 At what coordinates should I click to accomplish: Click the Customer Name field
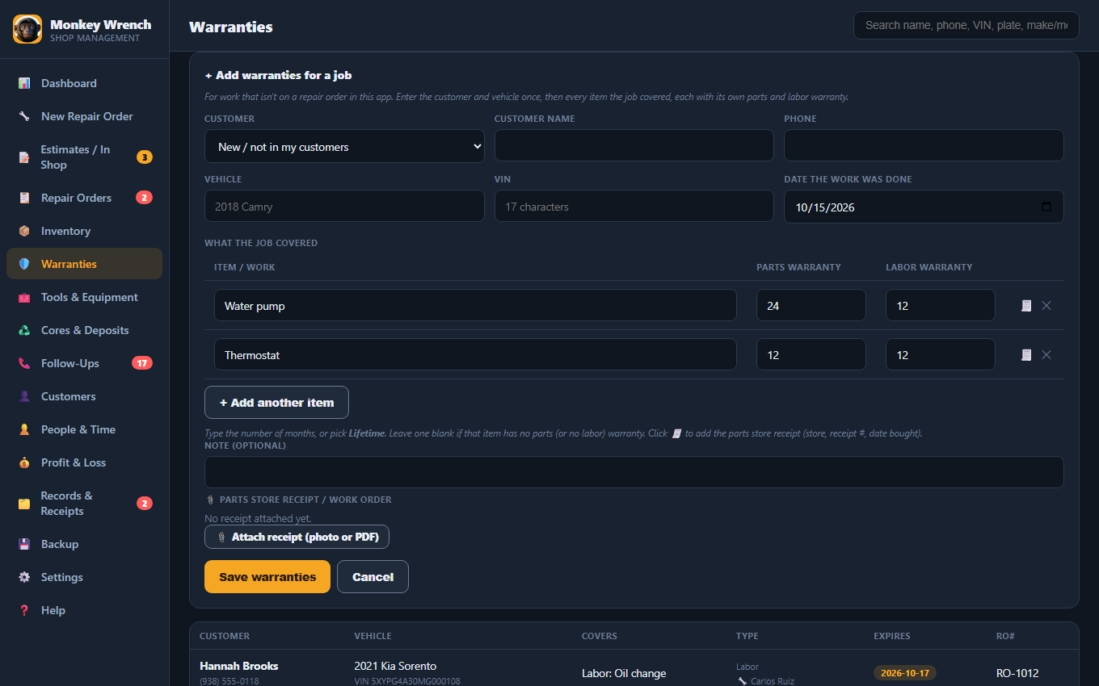(x=634, y=146)
